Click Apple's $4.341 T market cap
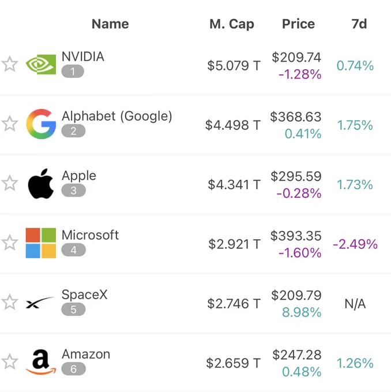Image resolution: width=391 pixels, height=392 pixels. tap(234, 184)
